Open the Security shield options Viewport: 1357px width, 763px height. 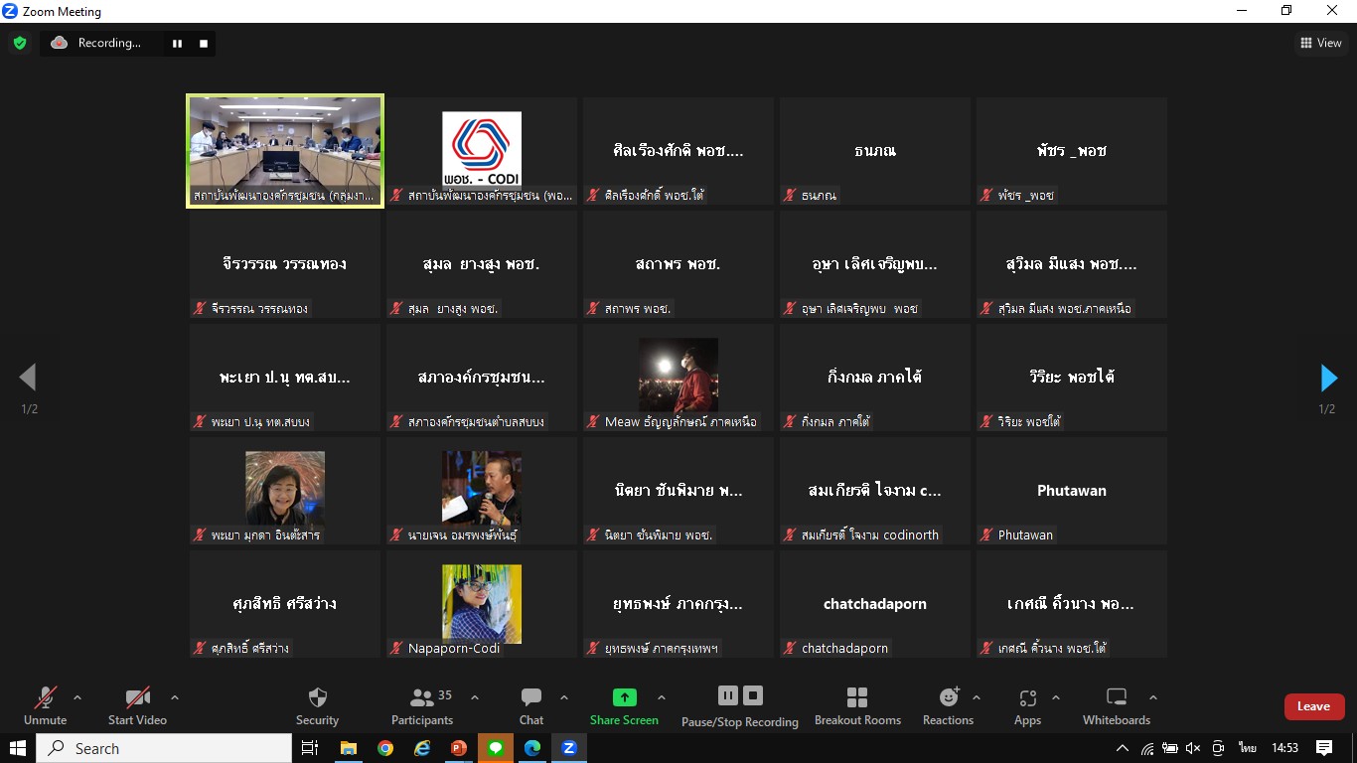317,705
